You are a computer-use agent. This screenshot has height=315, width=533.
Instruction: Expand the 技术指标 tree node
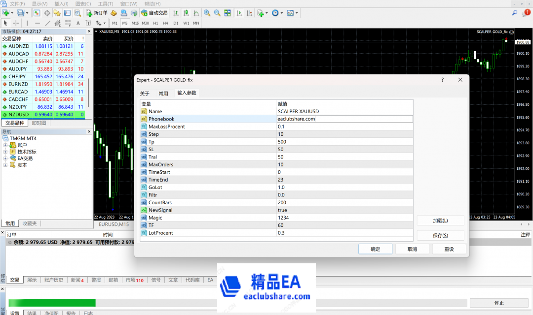click(6, 152)
